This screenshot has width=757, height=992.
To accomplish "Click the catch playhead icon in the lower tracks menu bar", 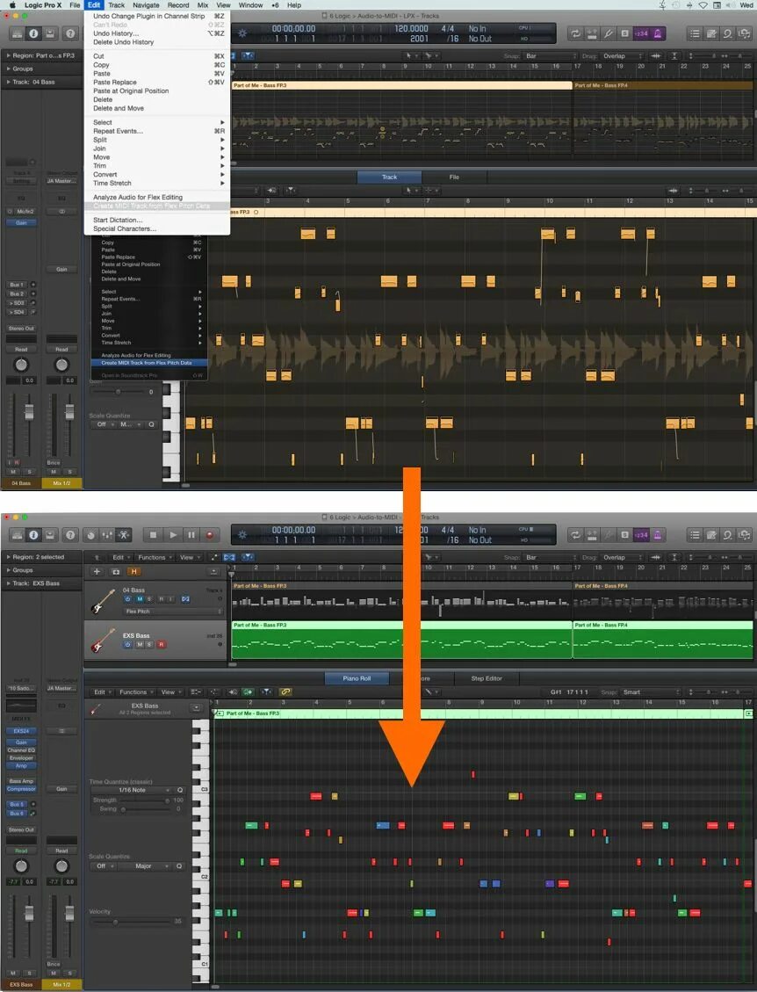I will coord(248,557).
